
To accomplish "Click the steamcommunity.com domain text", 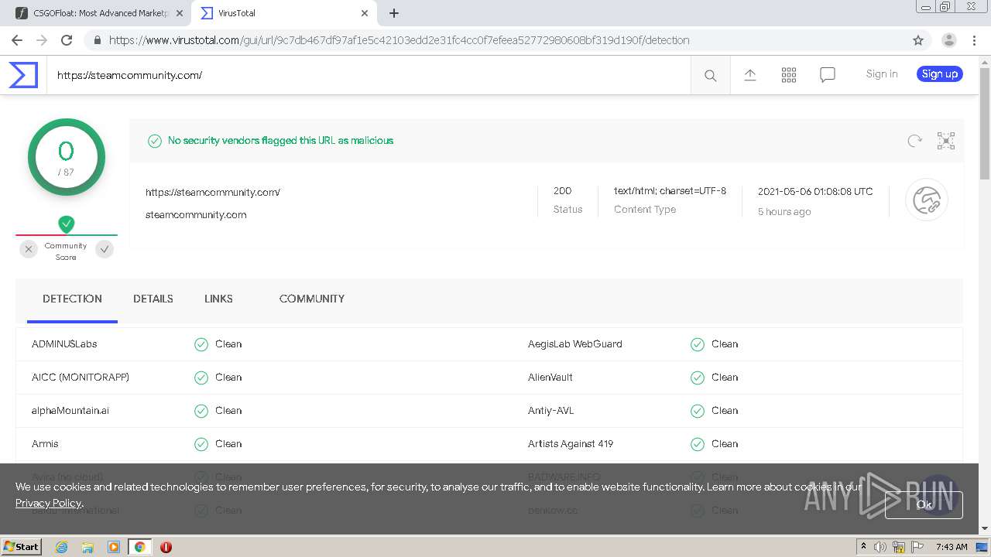I will point(196,215).
